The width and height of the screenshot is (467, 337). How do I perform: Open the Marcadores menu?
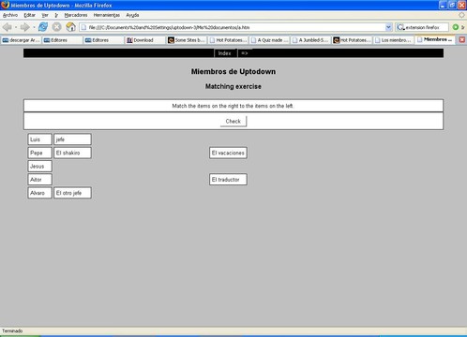(x=76, y=15)
